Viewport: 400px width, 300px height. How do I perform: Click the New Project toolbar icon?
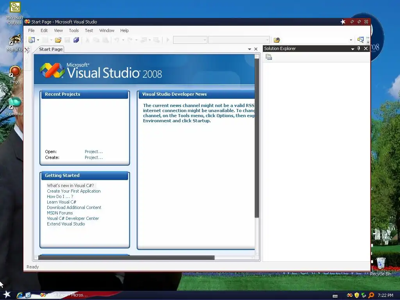coord(32,40)
